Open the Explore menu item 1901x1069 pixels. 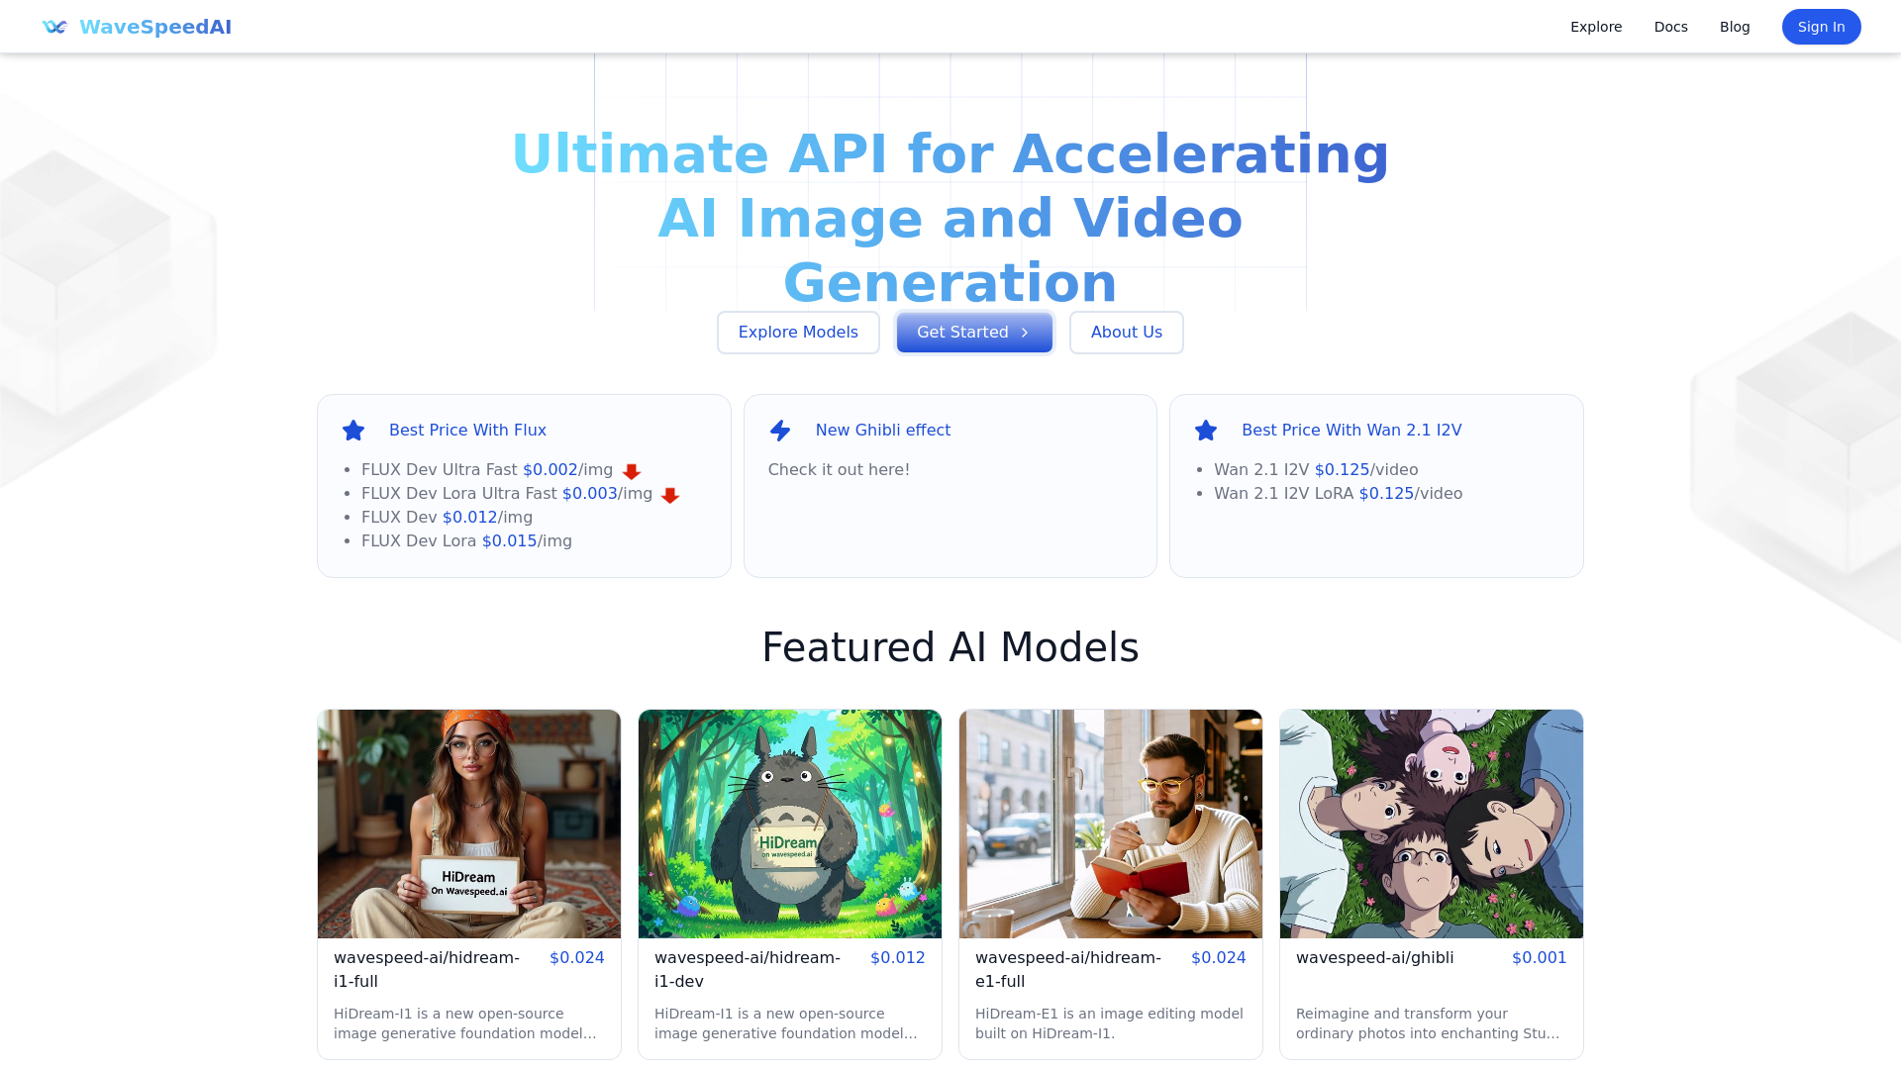tap(1596, 27)
